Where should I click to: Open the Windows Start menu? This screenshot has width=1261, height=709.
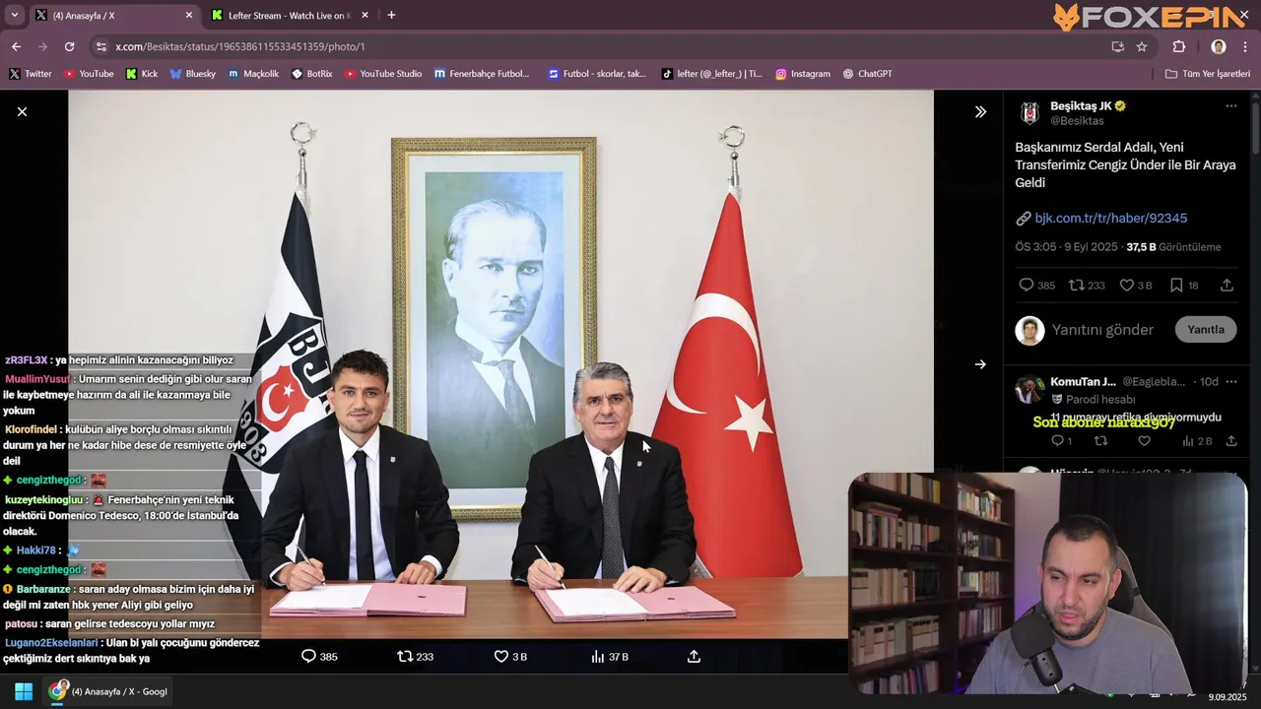pos(24,691)
